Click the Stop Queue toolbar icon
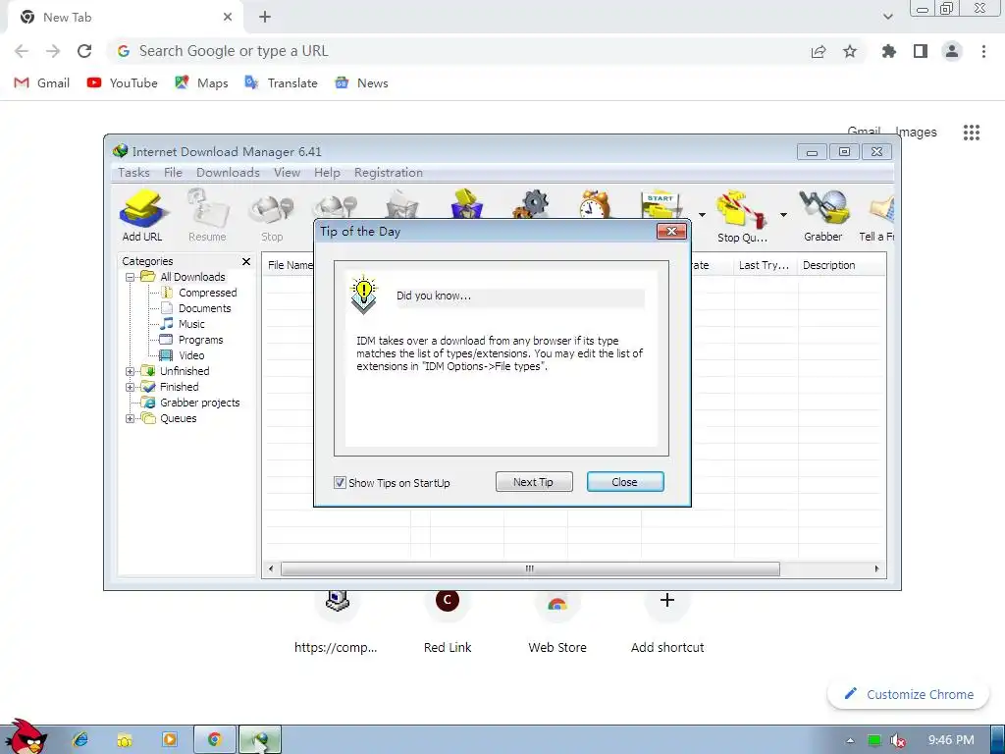 pyautogui.click(x=742, y=217)
